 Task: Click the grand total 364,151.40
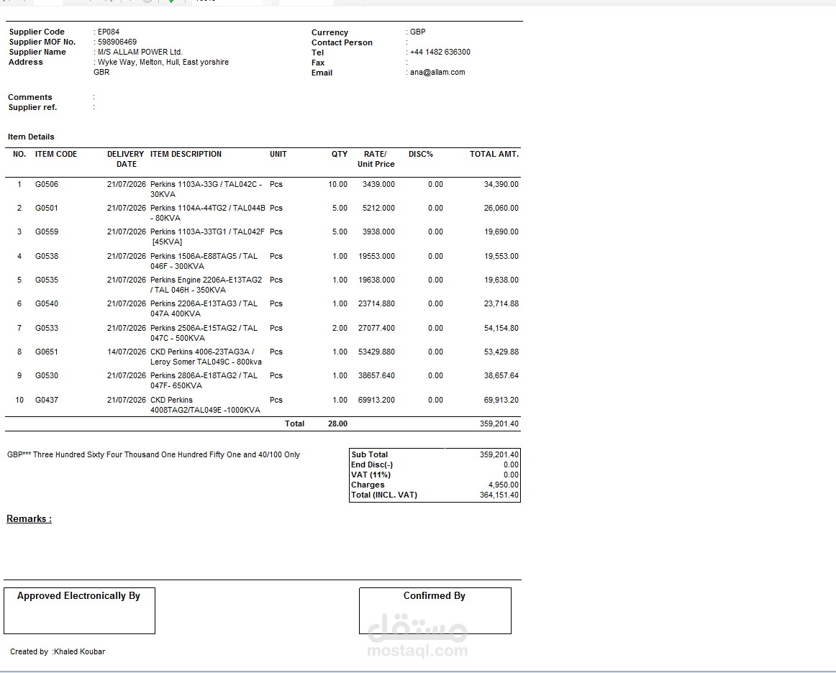pyautogui.click(x=499, y=495)
